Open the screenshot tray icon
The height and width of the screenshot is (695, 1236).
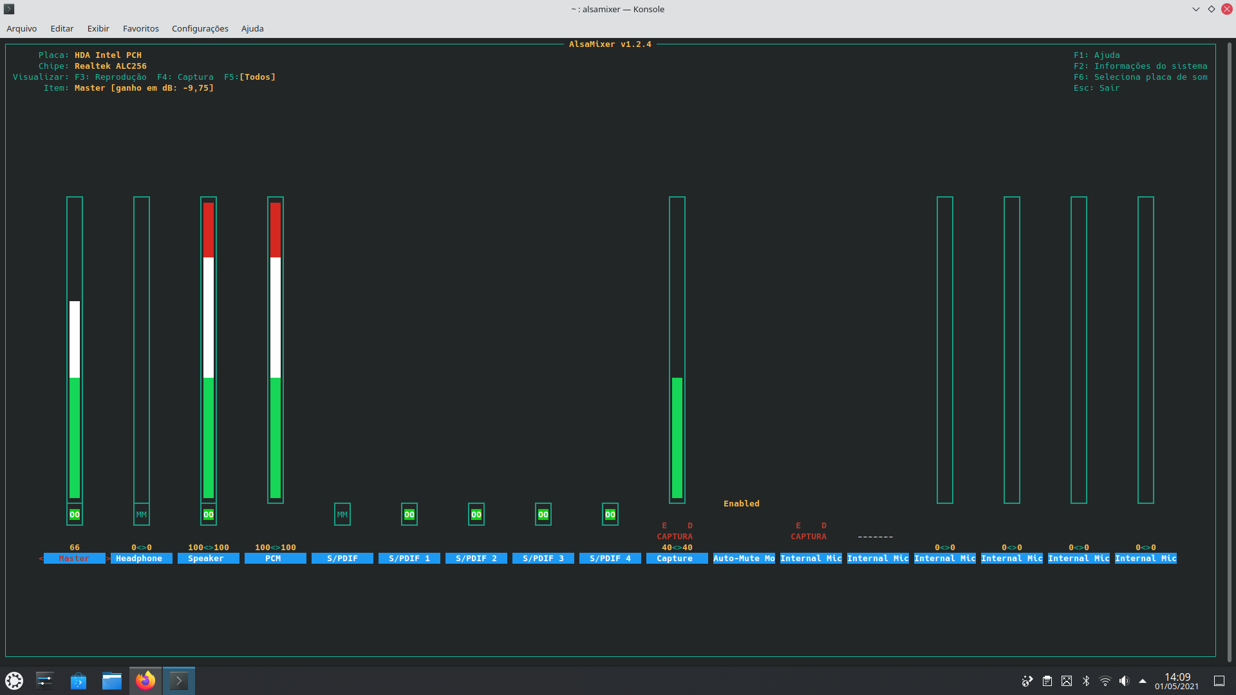point(1067,681)
